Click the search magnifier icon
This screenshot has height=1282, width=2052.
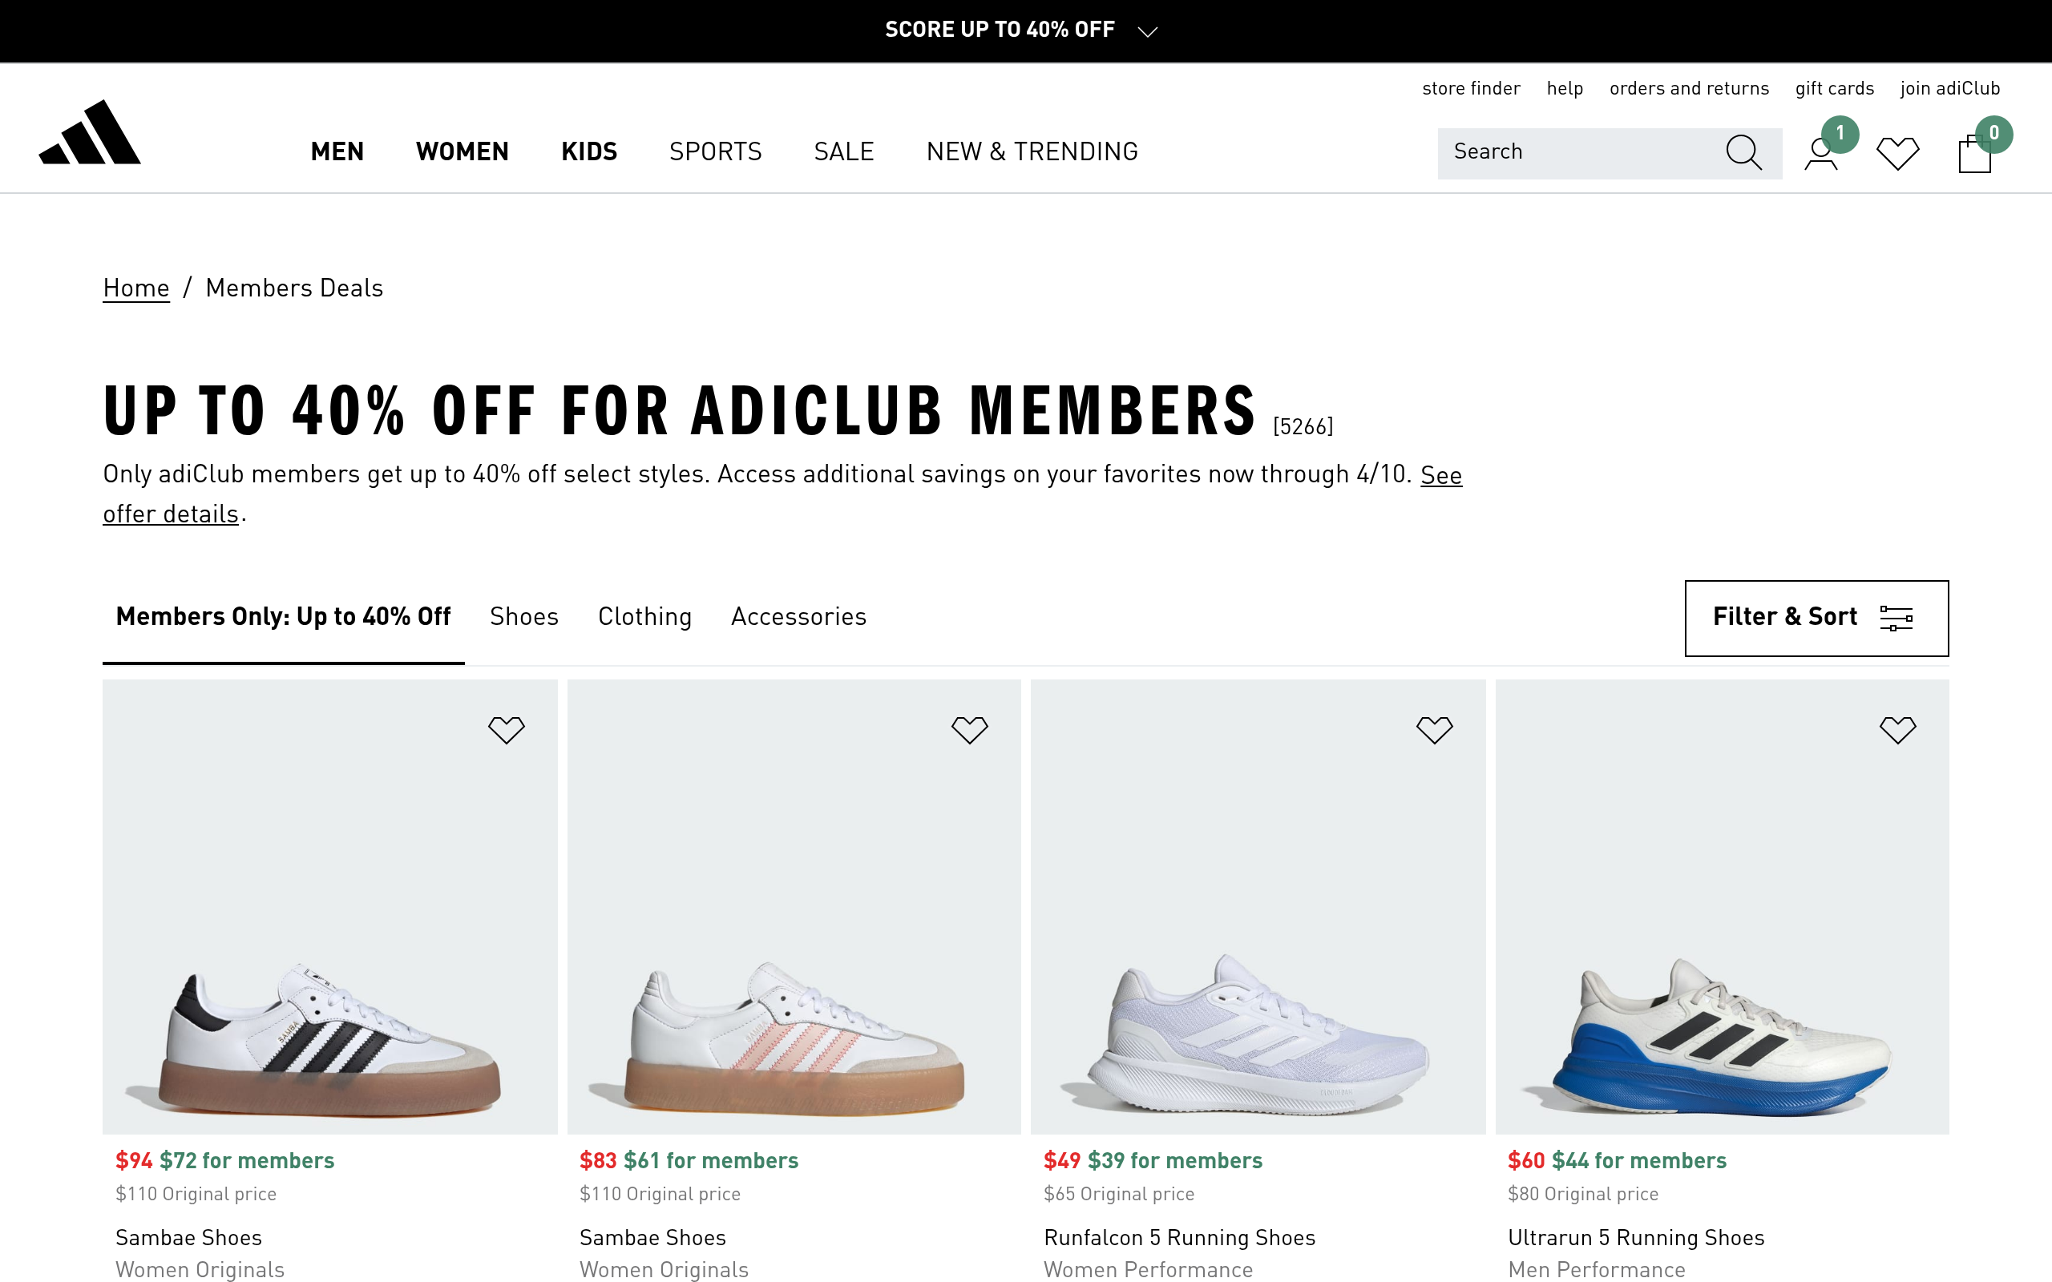(x=1743, y=152)
